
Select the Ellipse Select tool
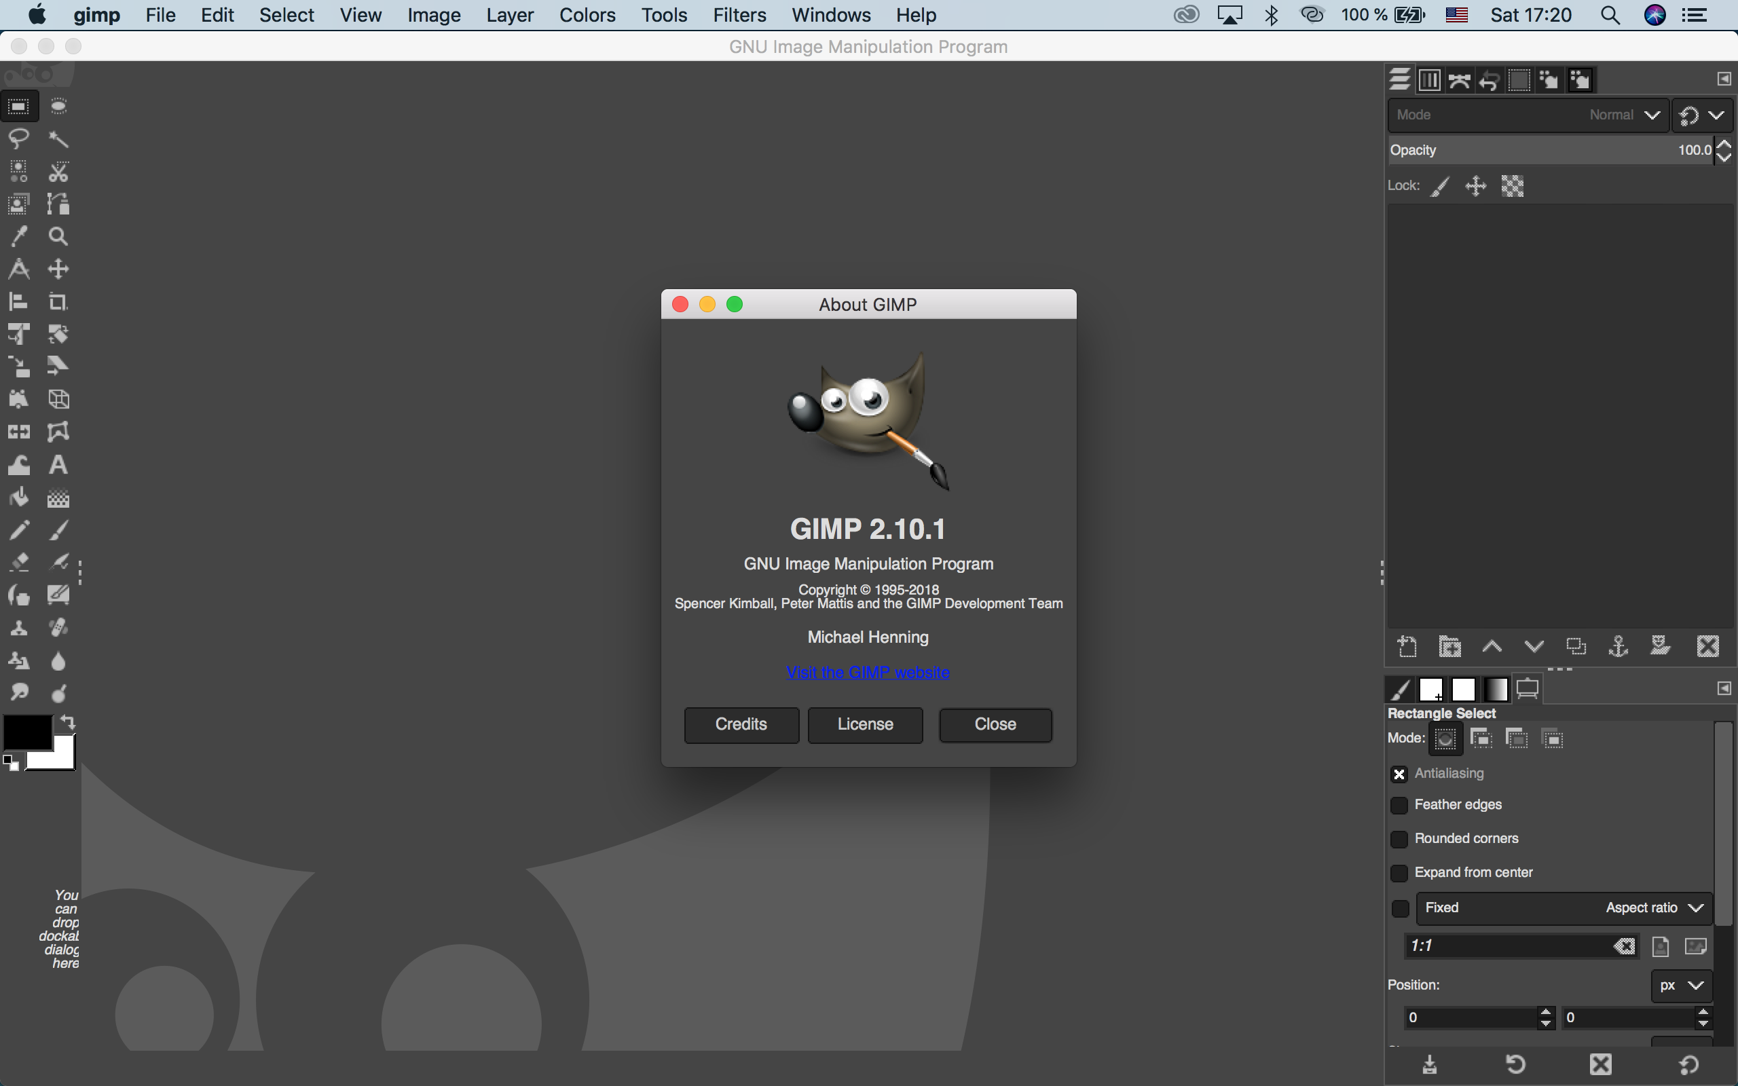[x=58, y=107]
